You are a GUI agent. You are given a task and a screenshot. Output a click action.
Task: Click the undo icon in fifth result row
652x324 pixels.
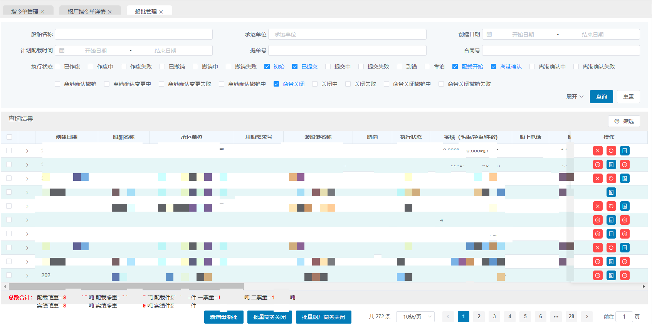tap(611, 206)
